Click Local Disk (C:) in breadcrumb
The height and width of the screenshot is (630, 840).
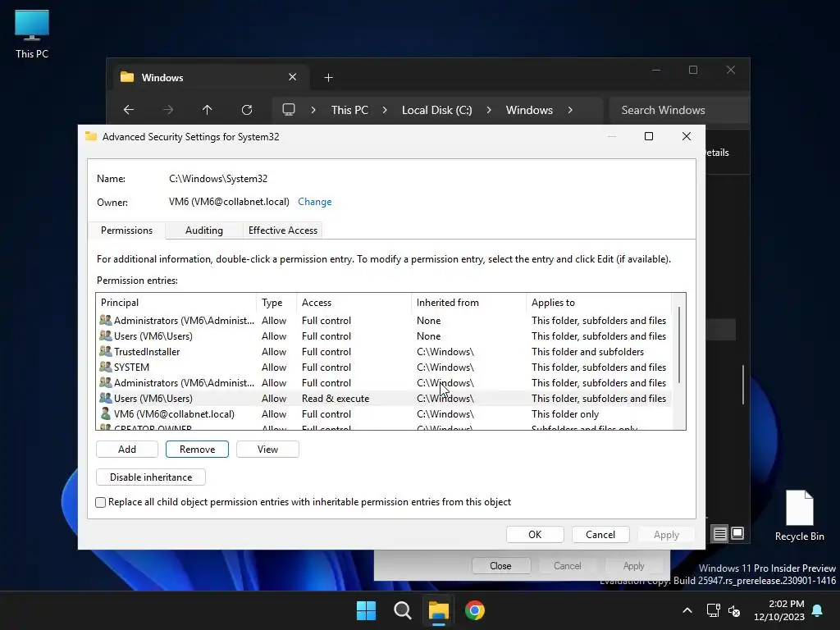click(436, 110)
